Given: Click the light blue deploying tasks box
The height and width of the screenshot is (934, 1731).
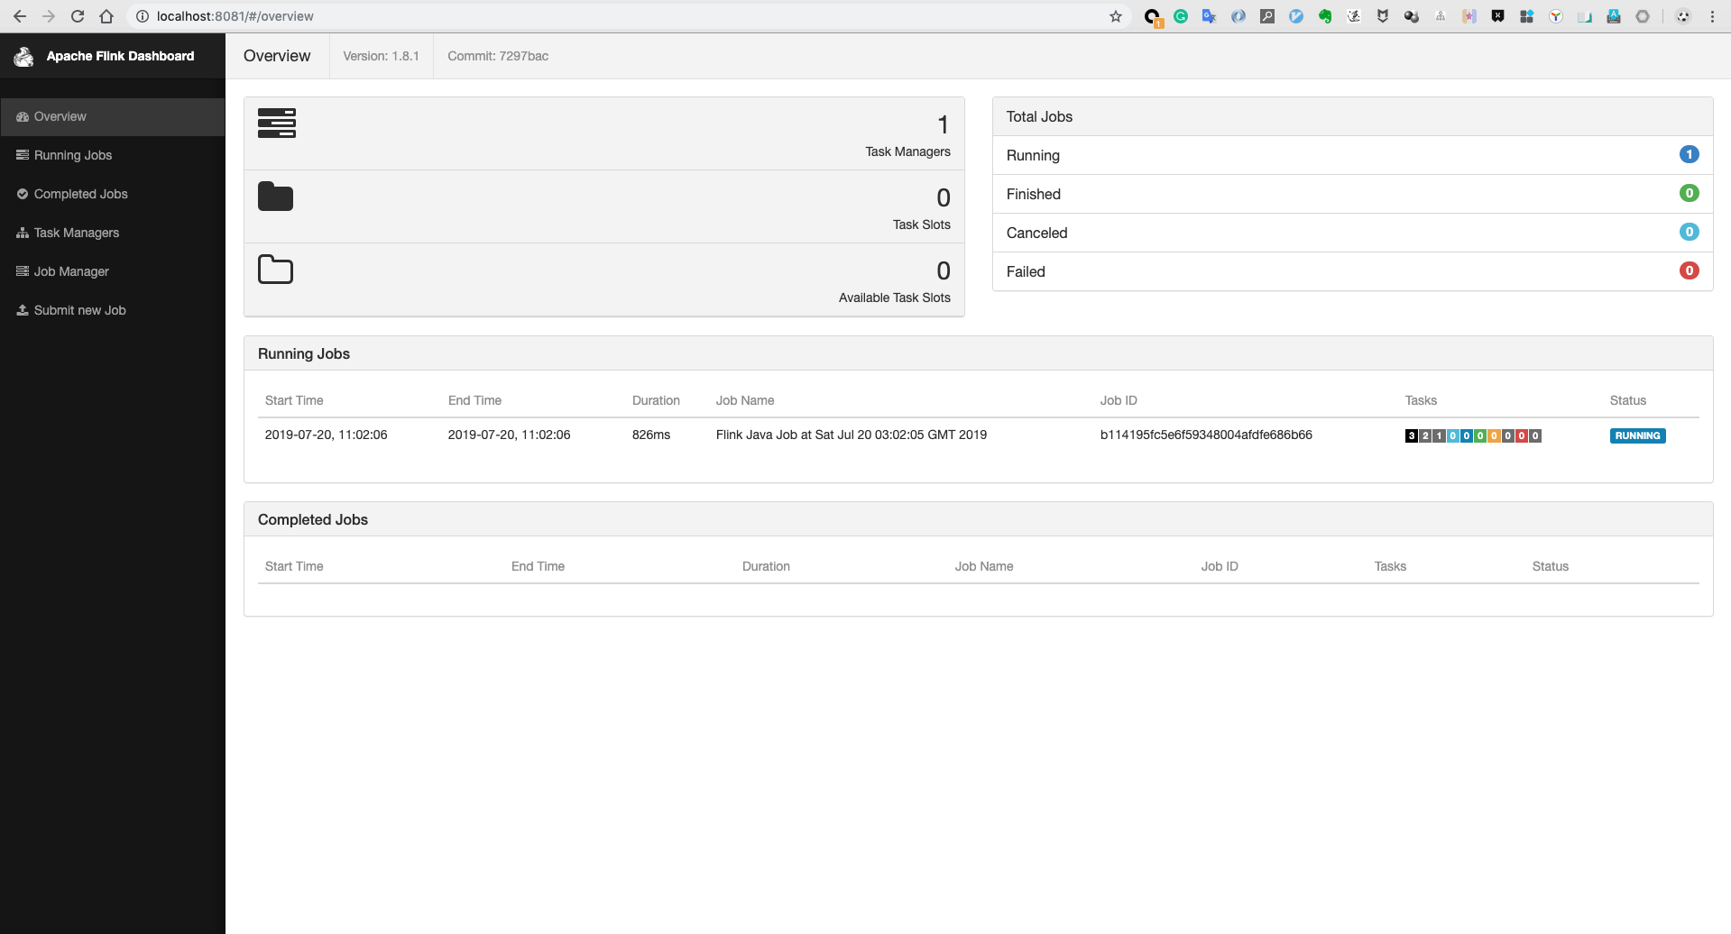Looking at the screenshot, I should (x=1452, y=435).
